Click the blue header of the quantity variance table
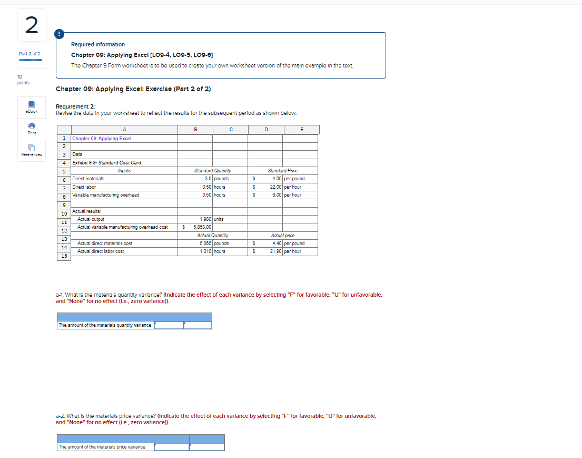Image resolution: width=582 pixels, height=458 pixels. coord(134,316)
